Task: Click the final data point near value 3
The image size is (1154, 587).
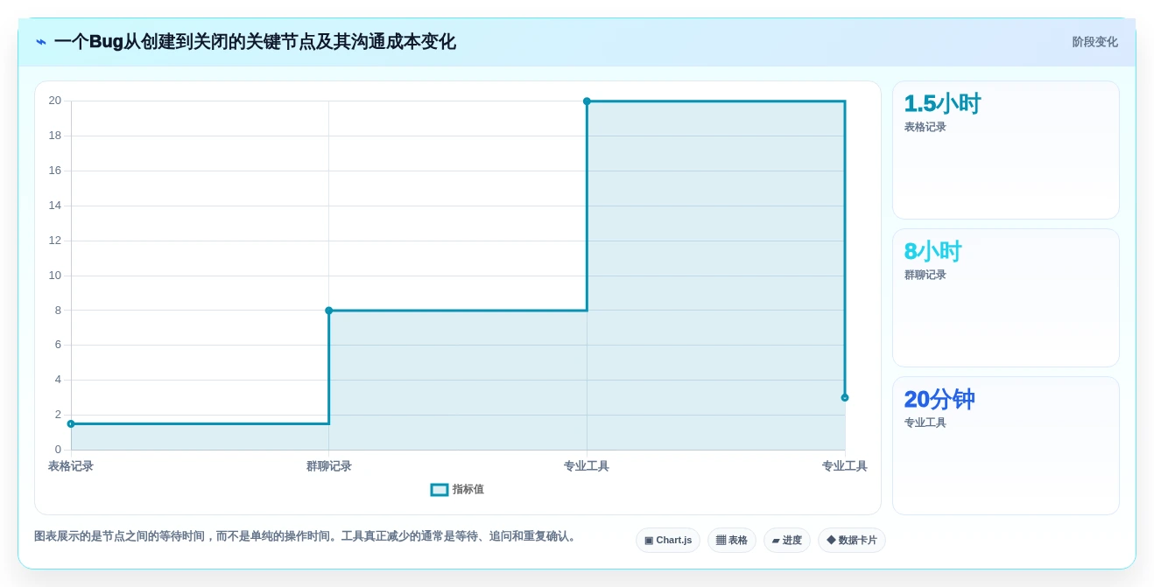Action: (x=845, y=398)
